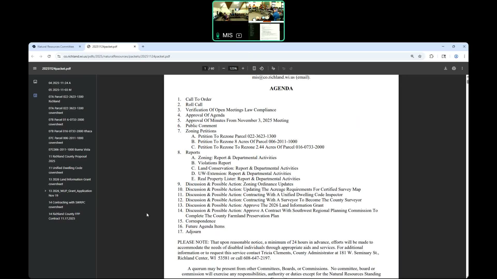The height and width of the screenshot is (279, 497).
Task: Print the PDF document
Action: tap(454, 68)
